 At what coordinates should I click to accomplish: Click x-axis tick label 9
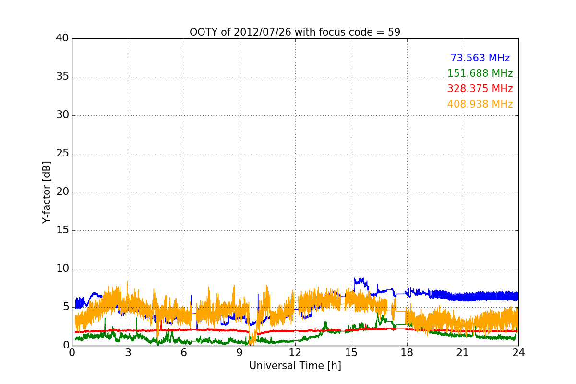tap(240, 353)
